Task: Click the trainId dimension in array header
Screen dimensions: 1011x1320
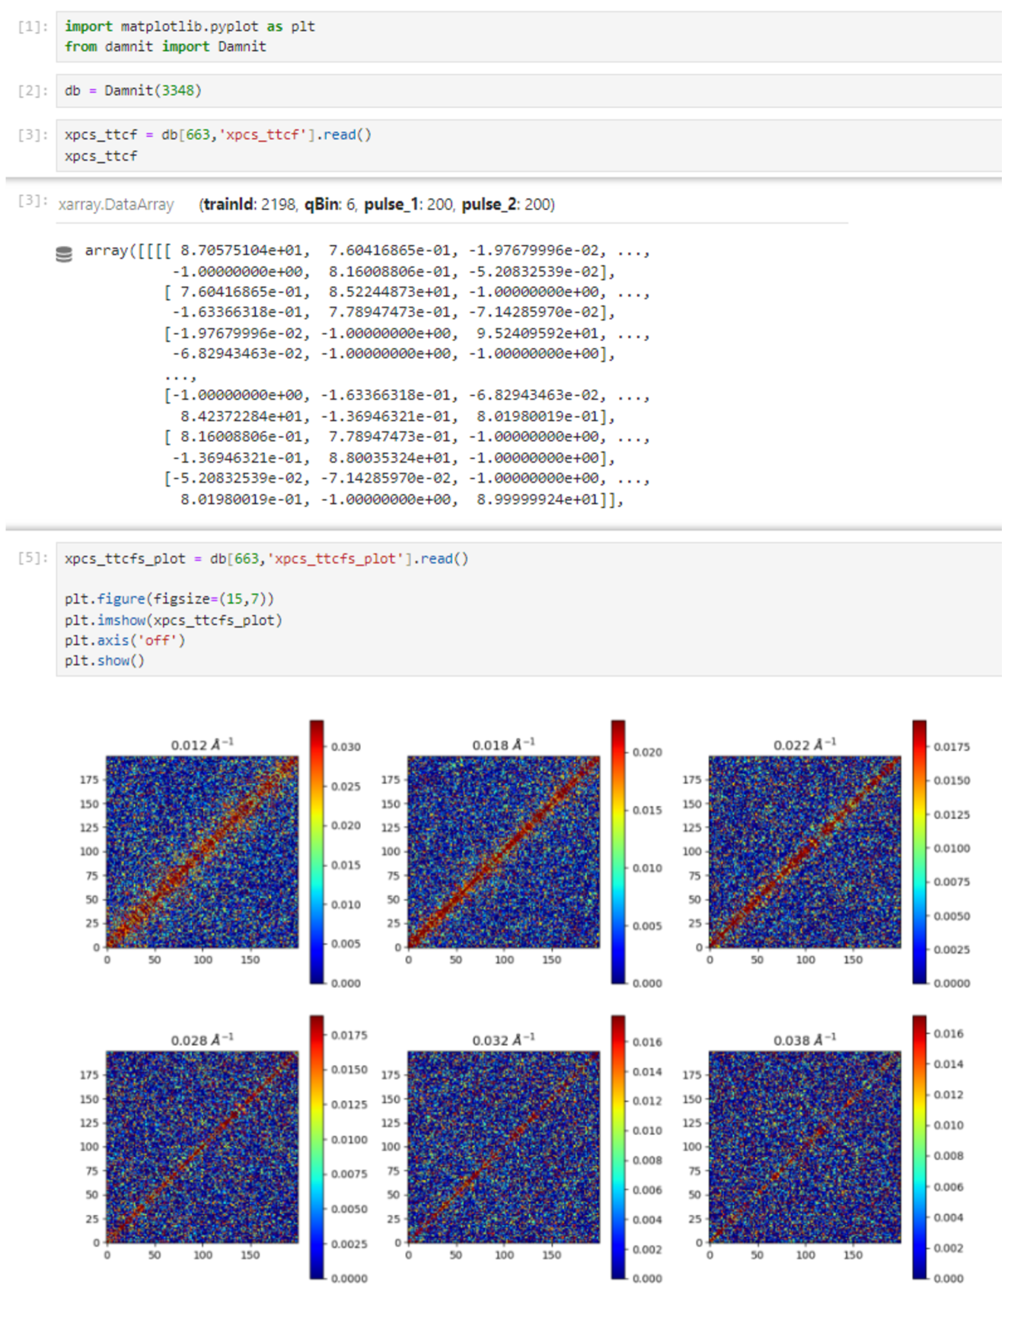Action: point(248,205)
